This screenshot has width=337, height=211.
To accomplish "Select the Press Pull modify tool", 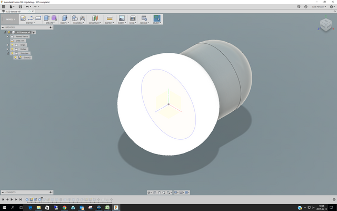I will click(64, 18).
